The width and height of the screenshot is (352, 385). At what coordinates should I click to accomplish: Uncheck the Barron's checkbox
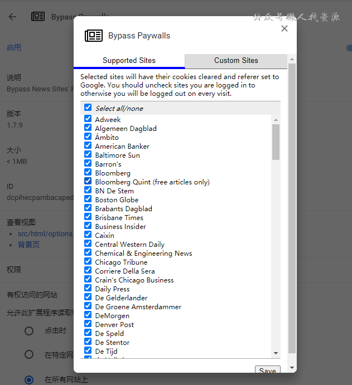(88, 163)
